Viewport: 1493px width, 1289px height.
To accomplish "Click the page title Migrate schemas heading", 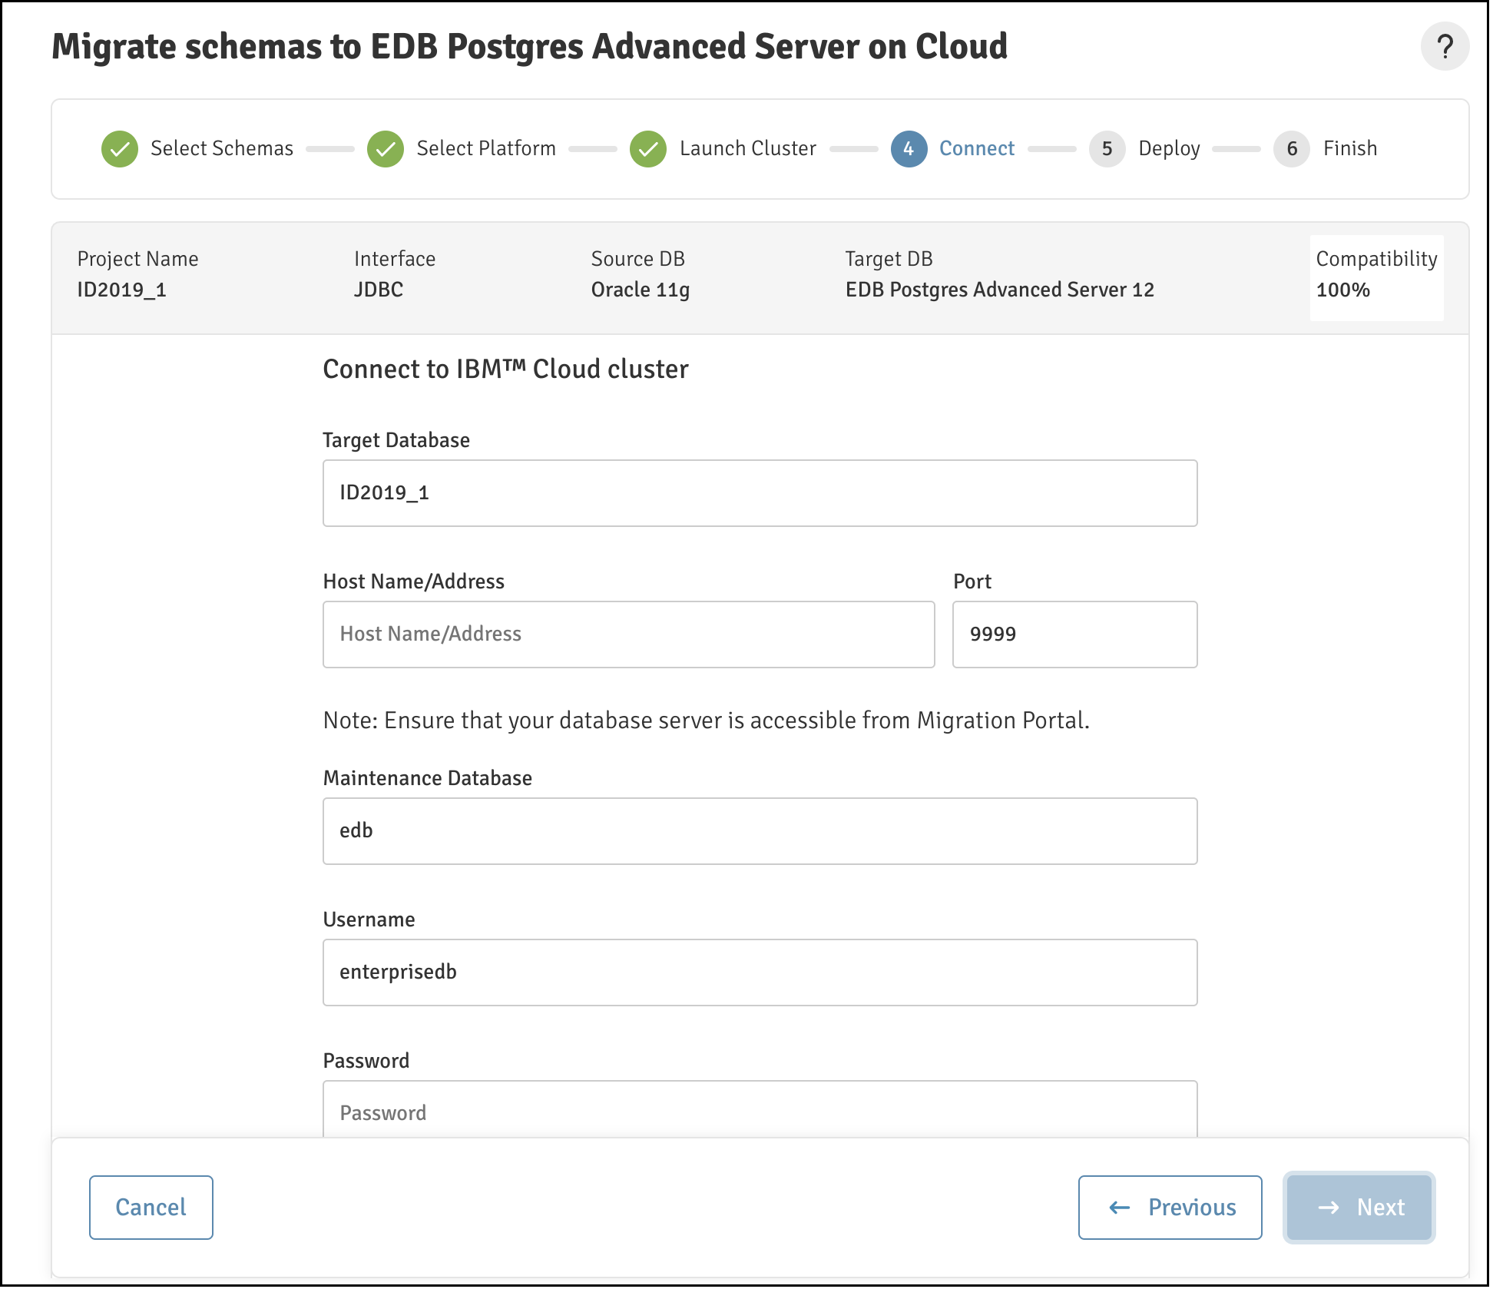I will 529,47.
